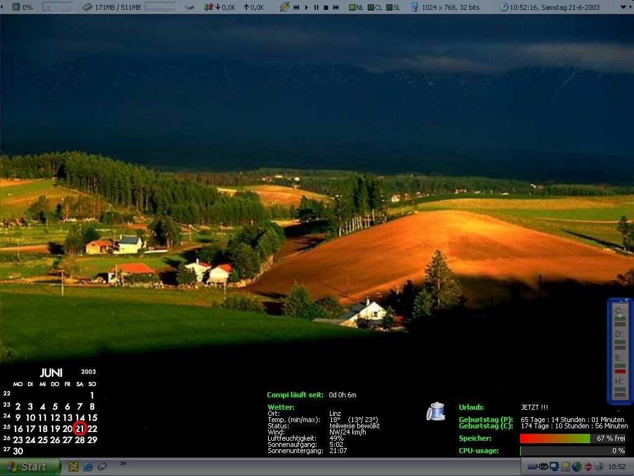Select day 28 in the June calendar

(79, 440)
